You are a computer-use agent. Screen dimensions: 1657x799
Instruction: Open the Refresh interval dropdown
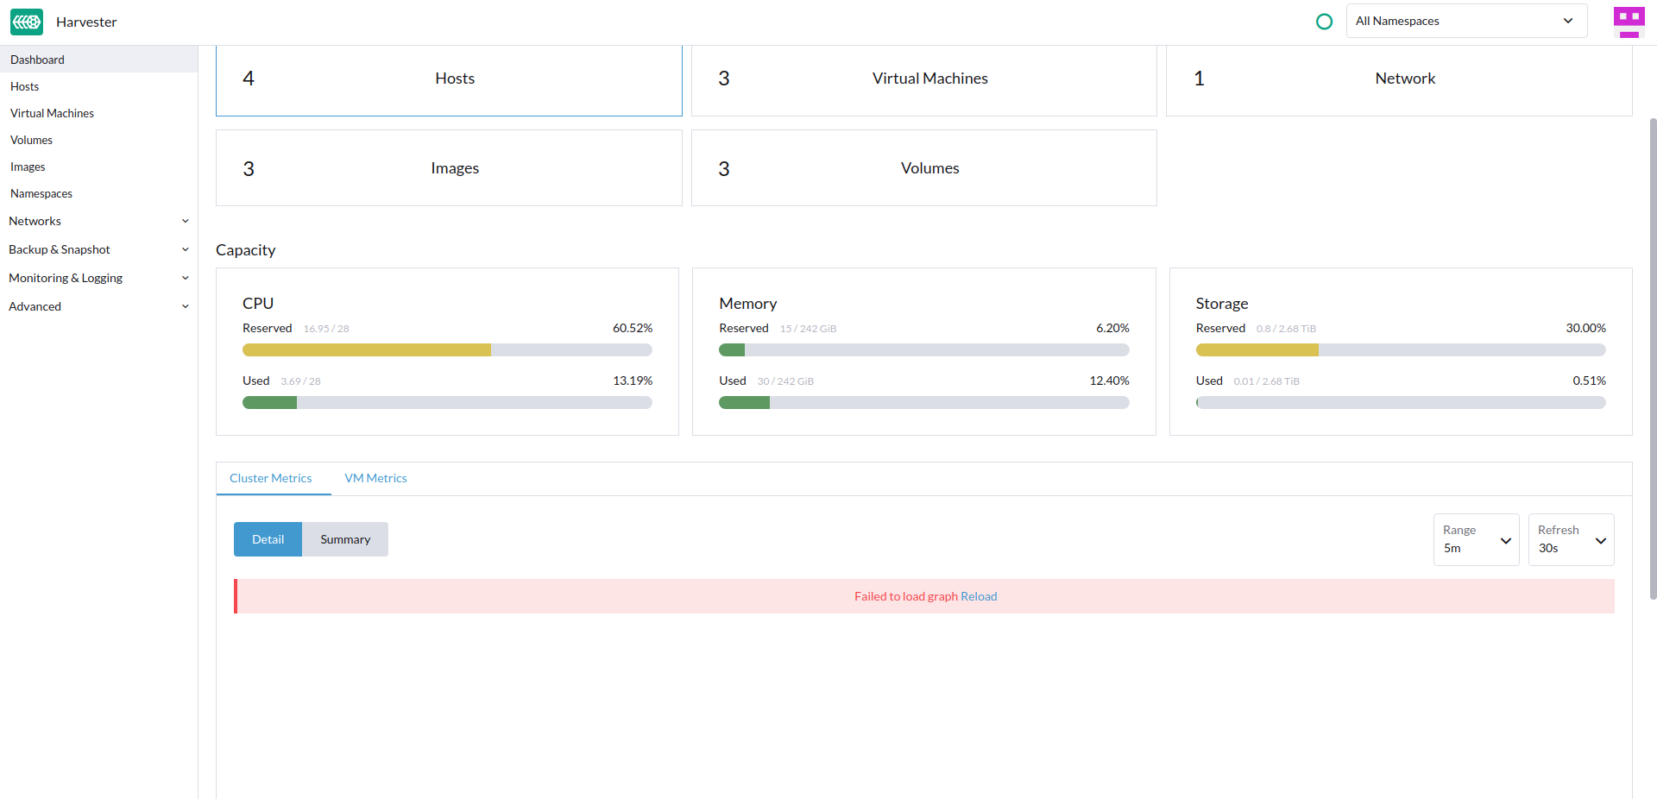point(1570,539)
